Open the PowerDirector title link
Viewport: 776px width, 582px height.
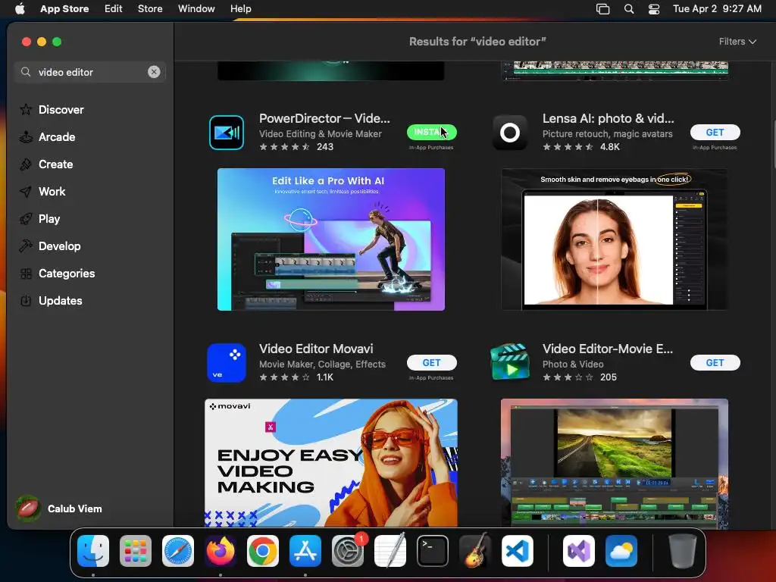coord(324,118)
